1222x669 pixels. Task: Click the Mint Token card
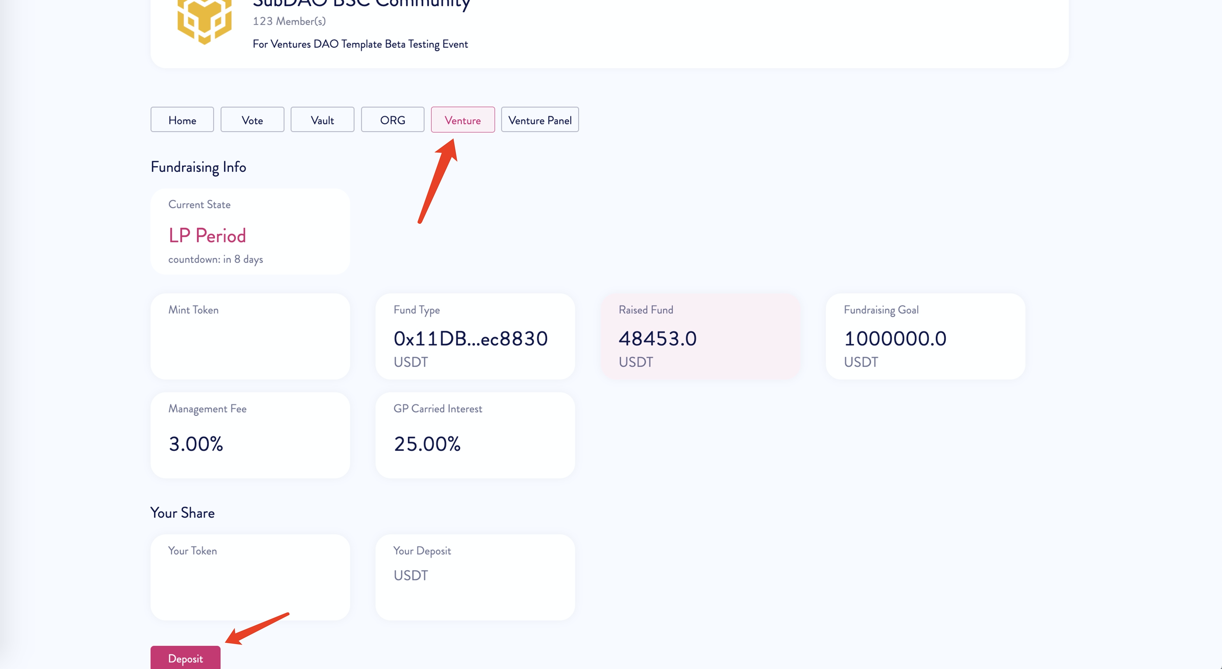click(250, 336)
